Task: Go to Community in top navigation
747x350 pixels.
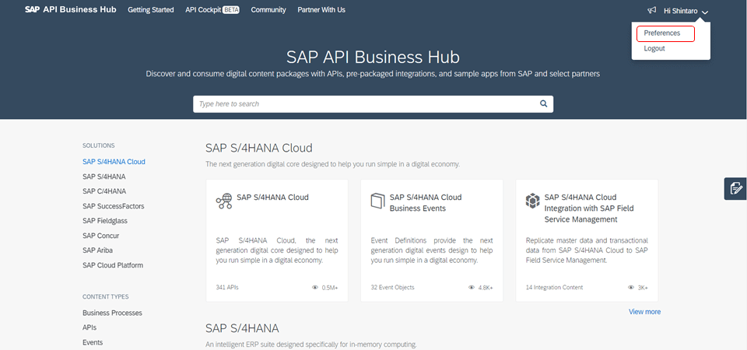Action: click(x=269, y=10)
